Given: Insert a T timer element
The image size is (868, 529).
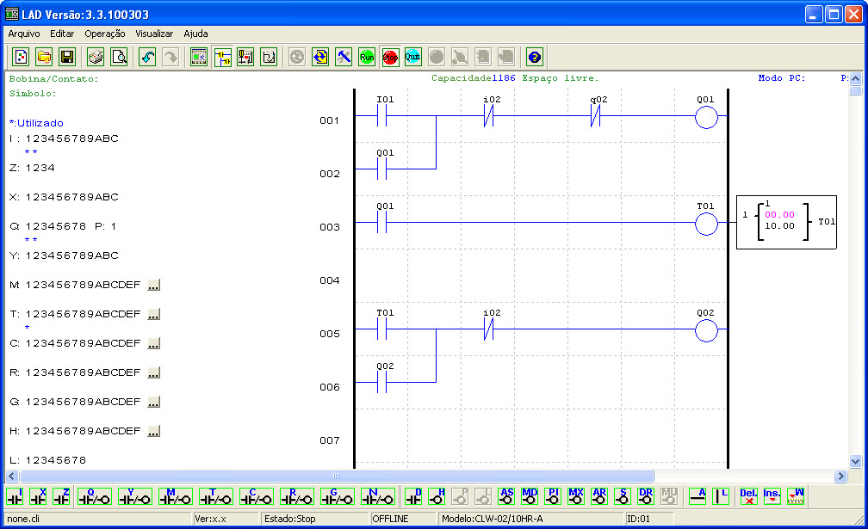Looking at the screenshot, I should 216,496.
